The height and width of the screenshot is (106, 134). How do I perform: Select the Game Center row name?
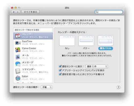(29, 48)
